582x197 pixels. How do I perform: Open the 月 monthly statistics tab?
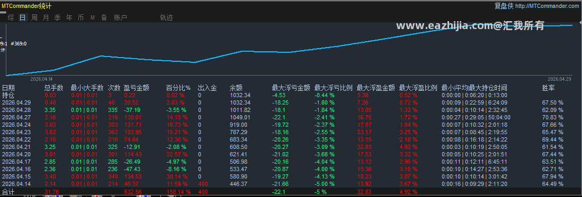point(46,17)
